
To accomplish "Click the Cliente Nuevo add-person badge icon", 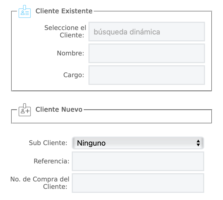I will [x=24, y=110].
